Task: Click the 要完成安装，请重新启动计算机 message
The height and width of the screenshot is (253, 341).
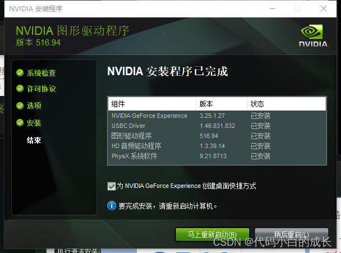Action: coord(168,206)
